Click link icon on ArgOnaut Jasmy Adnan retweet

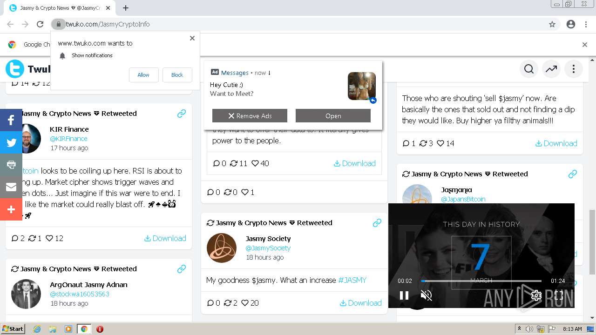(x=182, y=269)
